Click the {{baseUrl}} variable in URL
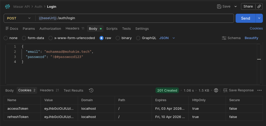266x126 pixels. pos(48,18)
